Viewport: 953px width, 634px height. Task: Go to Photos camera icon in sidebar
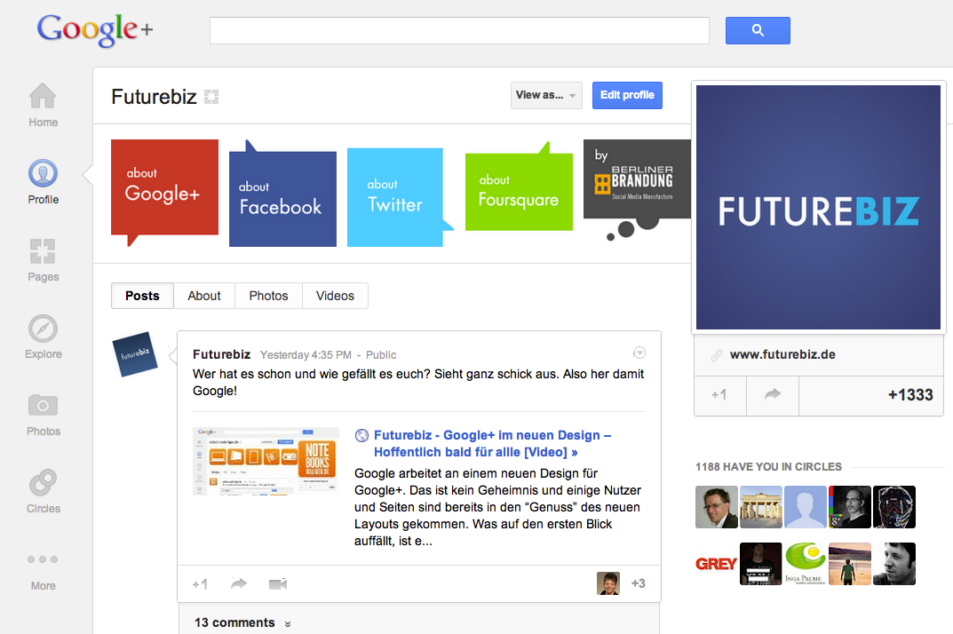43,406
